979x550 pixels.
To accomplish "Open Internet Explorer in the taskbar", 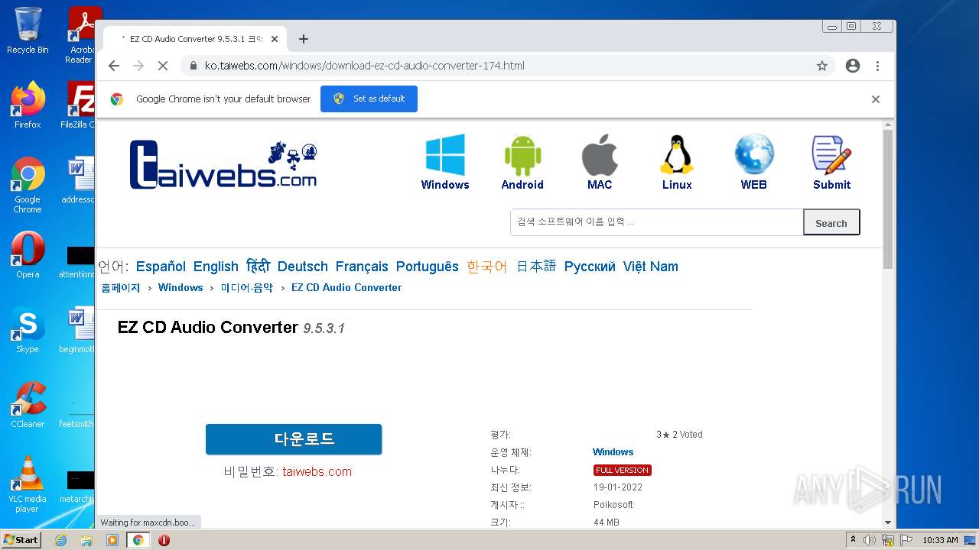I will 60,540.
